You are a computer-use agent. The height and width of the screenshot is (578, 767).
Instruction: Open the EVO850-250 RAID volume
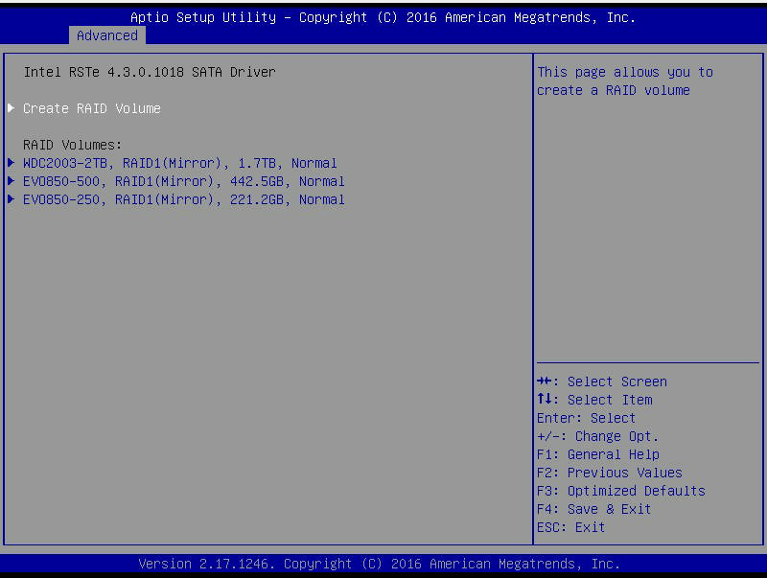click(x=184, y=200)
